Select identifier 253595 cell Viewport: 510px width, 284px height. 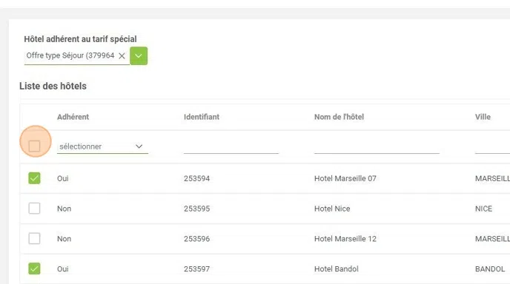196,209
